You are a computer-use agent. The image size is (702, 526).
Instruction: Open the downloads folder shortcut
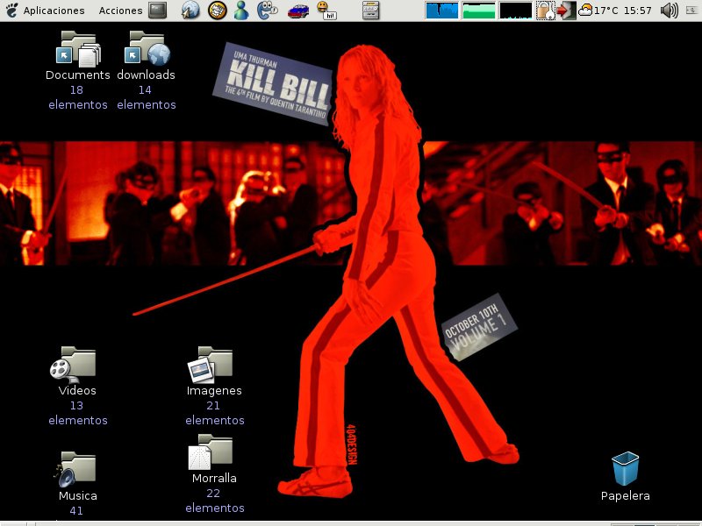point(147,48)
